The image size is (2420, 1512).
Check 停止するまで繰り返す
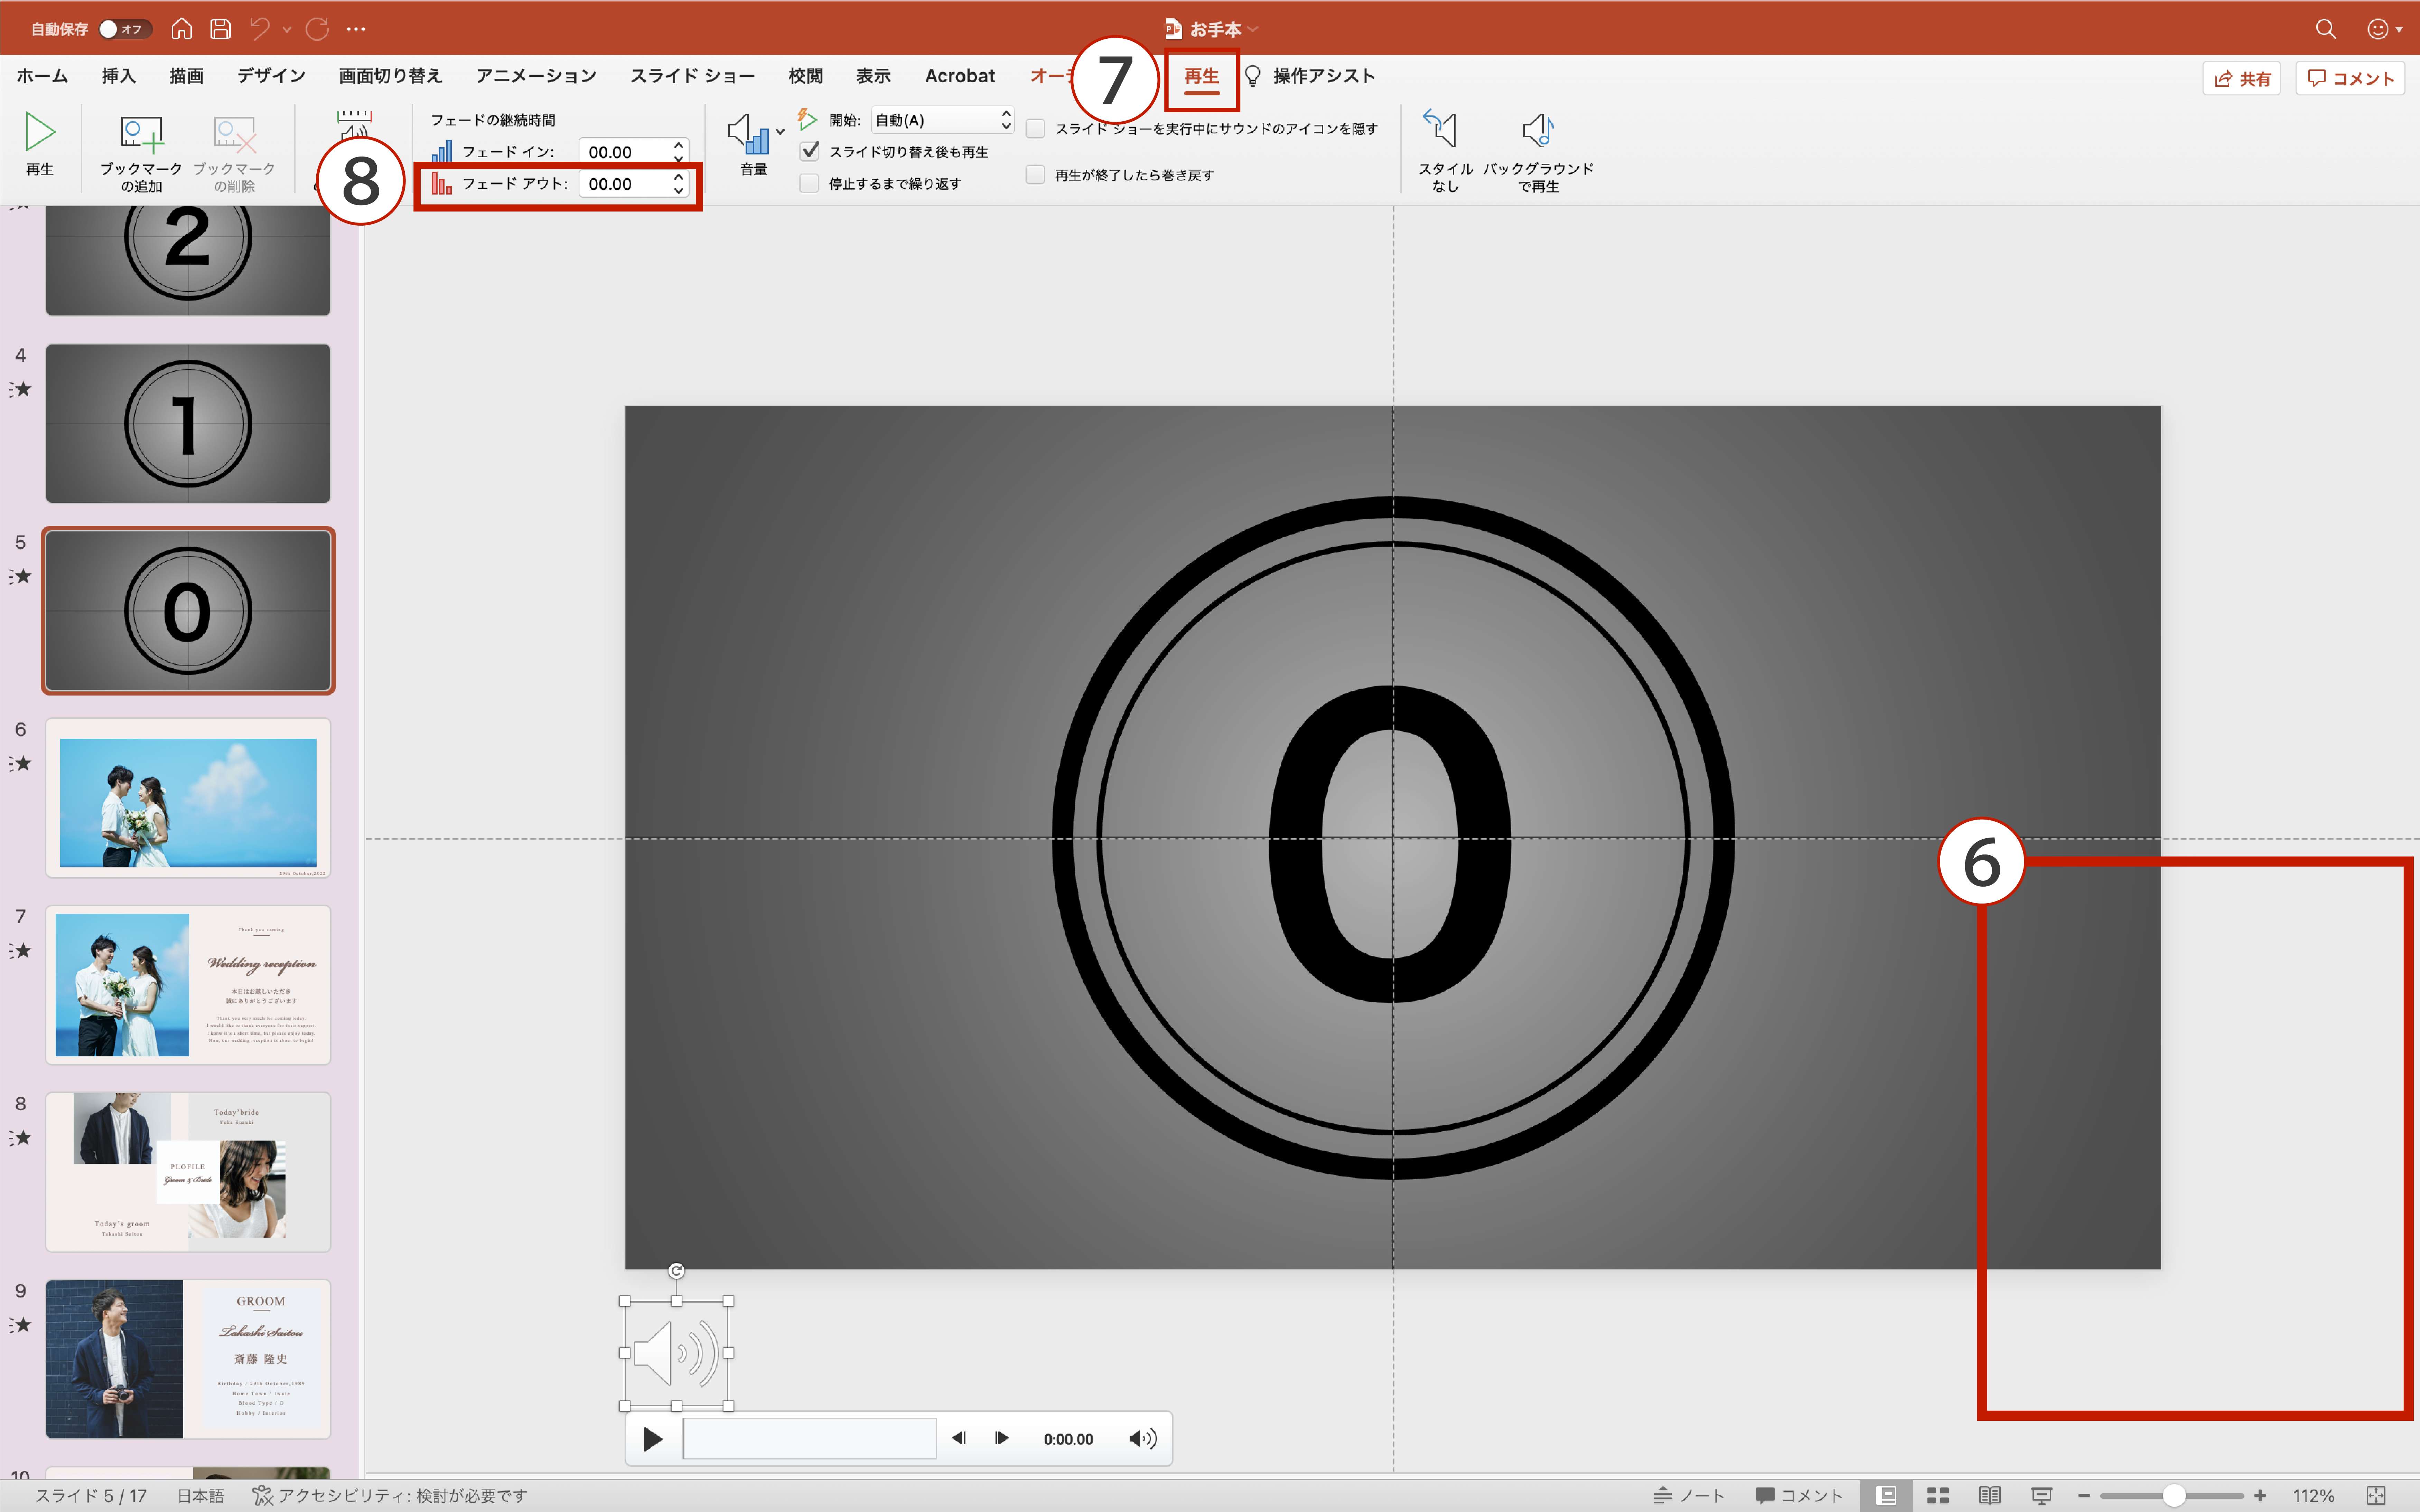point(809,183)
